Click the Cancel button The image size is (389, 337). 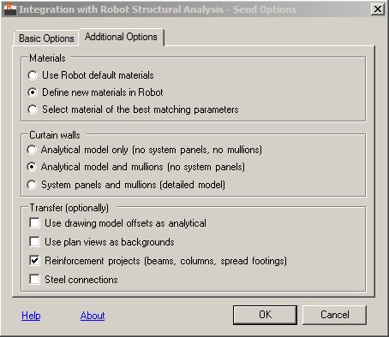click(x=334, y=315)
